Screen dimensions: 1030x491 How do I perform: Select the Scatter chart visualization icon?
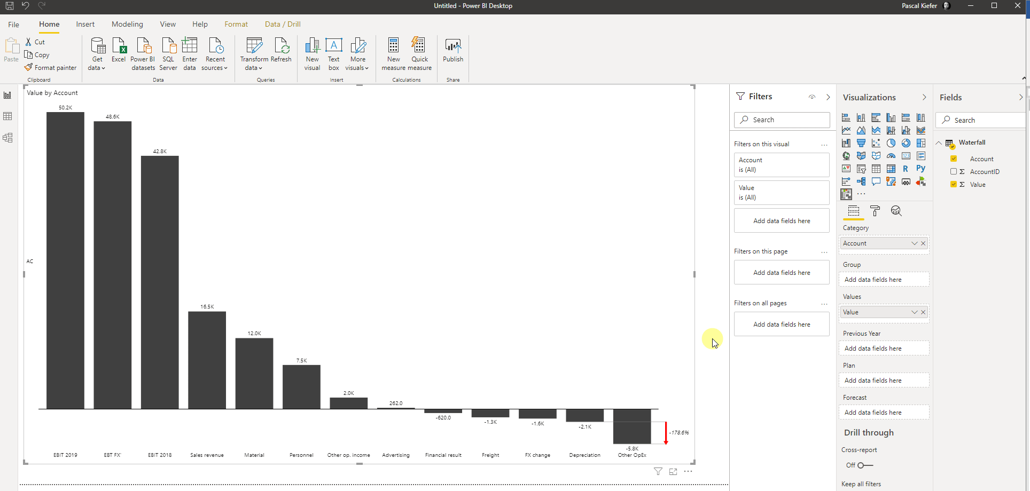pyautogui.click(x=876, y=142)
